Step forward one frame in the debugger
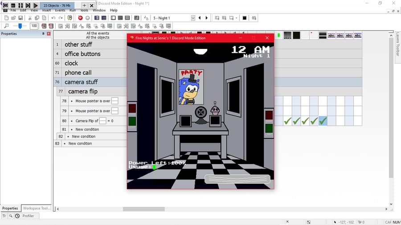The height and width of the screenshot is (225, 401). (x=28, y=5)
